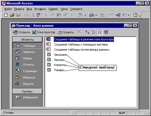Click the New Object toolbar icon
151x116 pixels.
coord(124,15)
